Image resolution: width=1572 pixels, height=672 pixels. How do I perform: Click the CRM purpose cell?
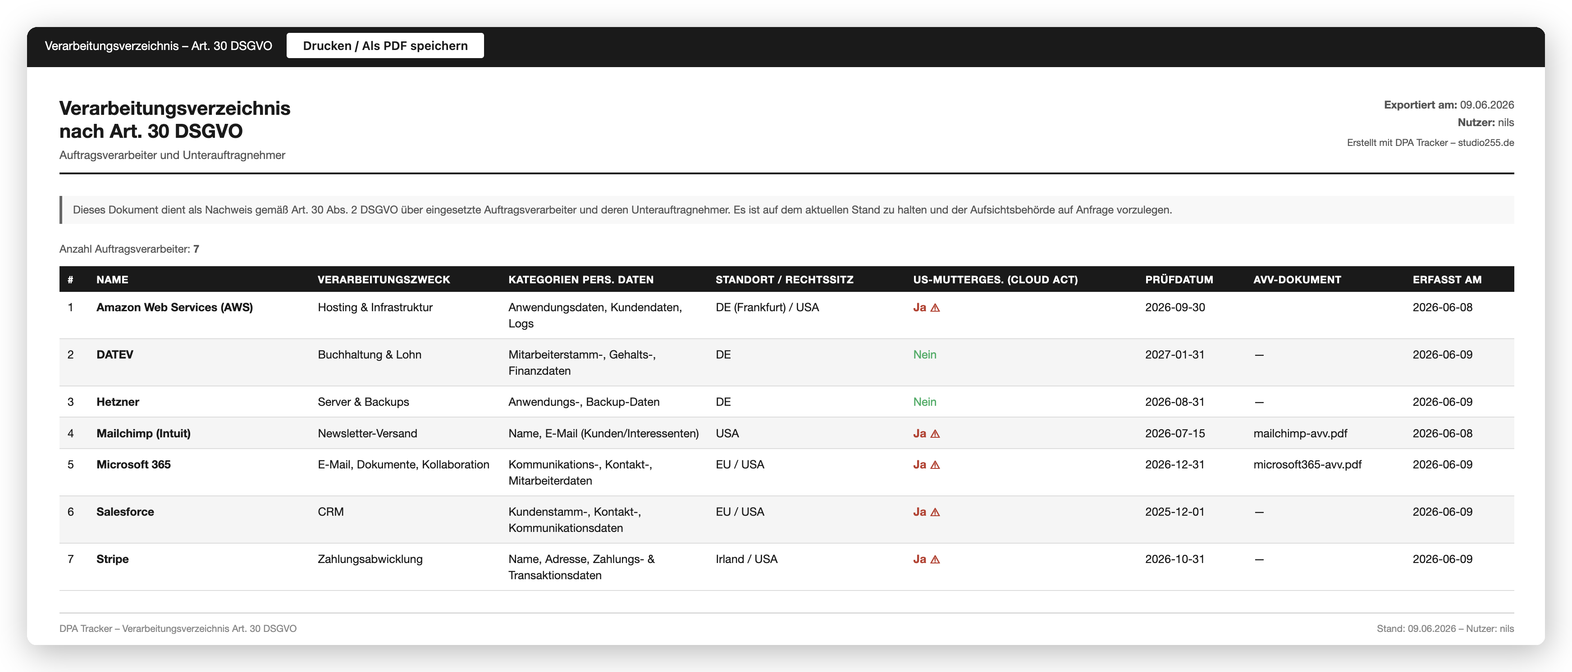(x=330, y=512)
